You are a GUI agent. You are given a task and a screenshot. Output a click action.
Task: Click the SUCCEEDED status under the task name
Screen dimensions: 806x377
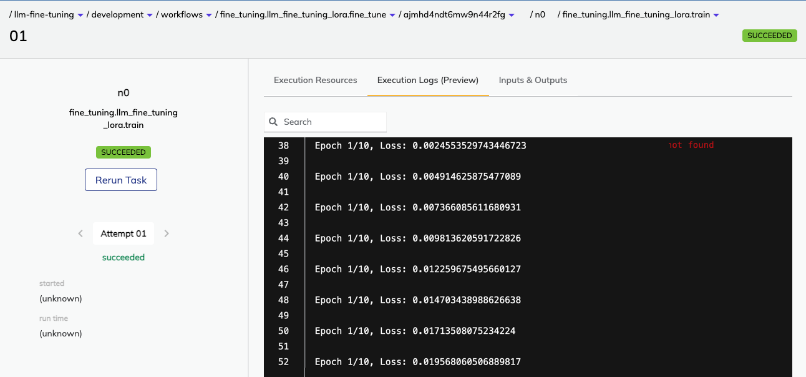tap(123, 152)
